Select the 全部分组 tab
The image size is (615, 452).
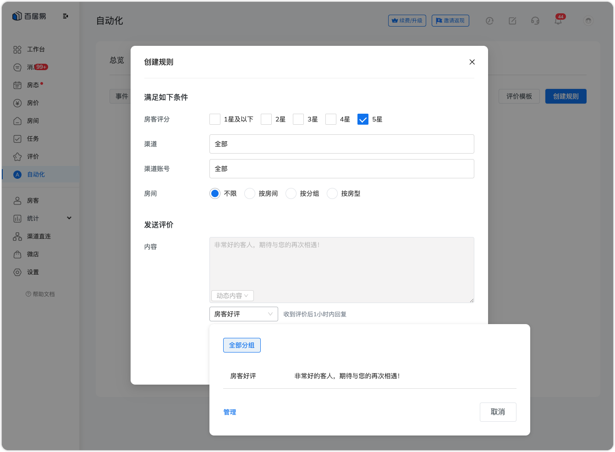242,345
